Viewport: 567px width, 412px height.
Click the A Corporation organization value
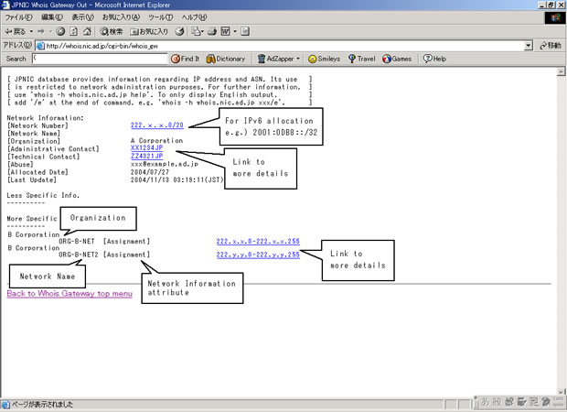click(x=157, y=140)
